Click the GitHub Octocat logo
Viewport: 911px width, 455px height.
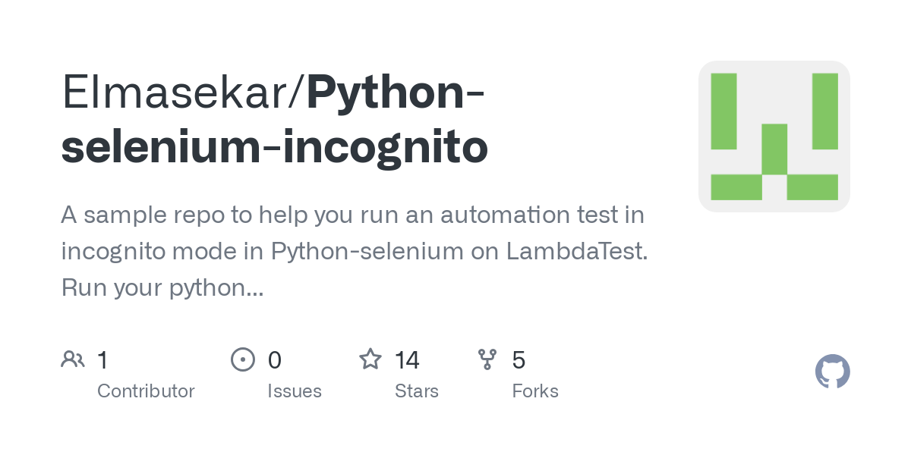tap(832, 372)
